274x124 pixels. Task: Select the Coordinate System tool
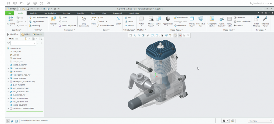[106, 26]
